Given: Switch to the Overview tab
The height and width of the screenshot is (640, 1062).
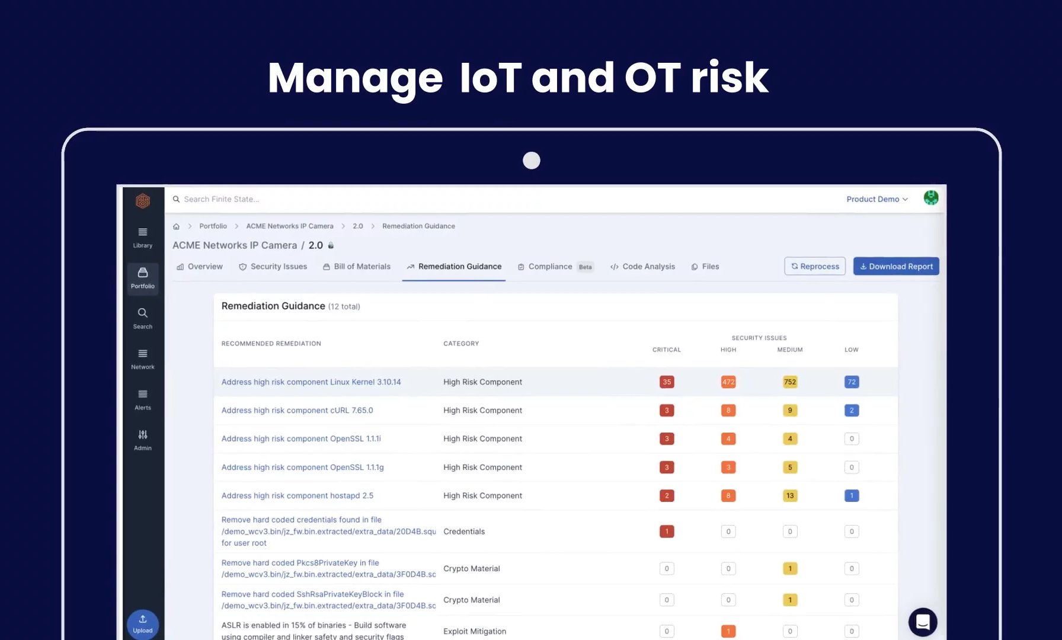Looking at the screenshot, I should coord(200,267).
